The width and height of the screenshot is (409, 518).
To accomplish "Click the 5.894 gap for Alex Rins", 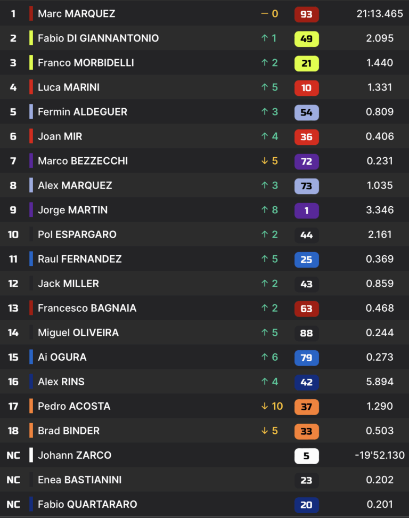I will point(380,382).
